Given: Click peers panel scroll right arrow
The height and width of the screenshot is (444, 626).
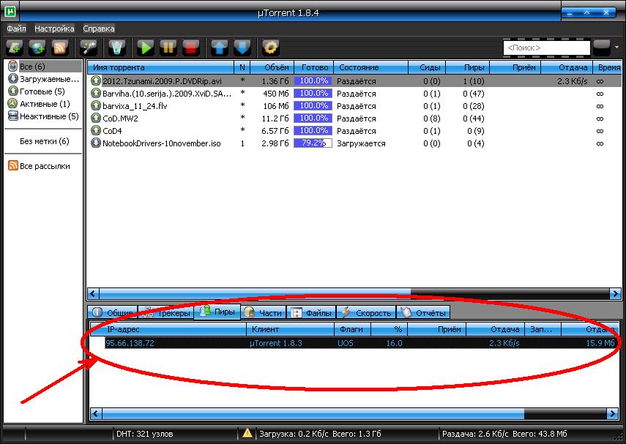Looking at the screenshot, I should (x=613, y=414).
